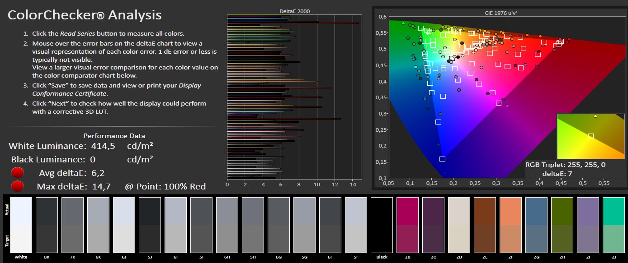Select the White color swatch
Image resolution: width=628 pixels, height=263 pixels.
point(20,225)
